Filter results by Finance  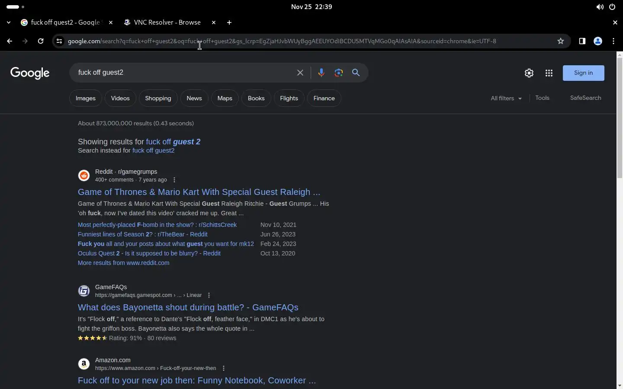(x=324, y=99)
